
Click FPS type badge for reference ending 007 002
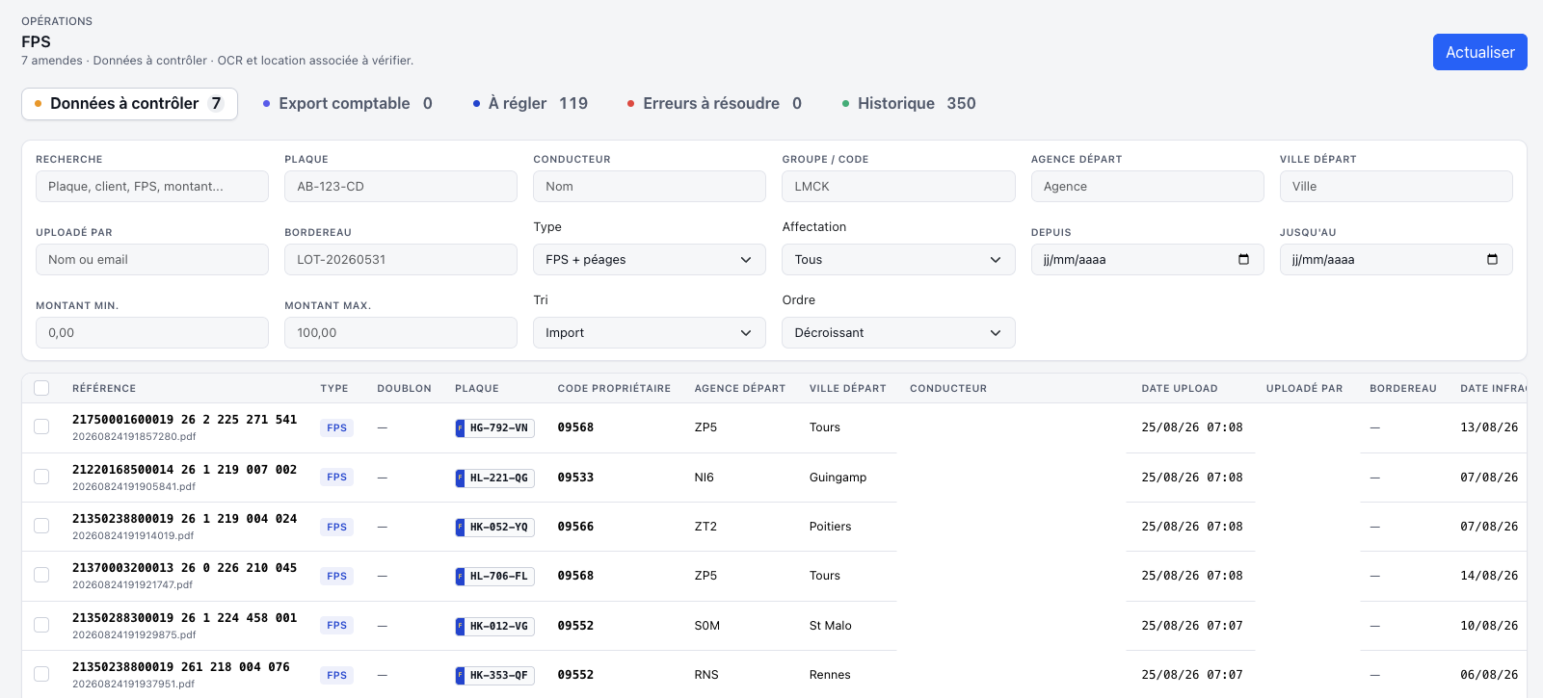336,477
